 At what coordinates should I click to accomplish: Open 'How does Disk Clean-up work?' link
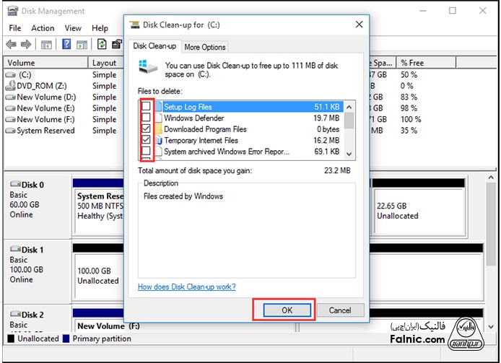(x=187, y=287)
